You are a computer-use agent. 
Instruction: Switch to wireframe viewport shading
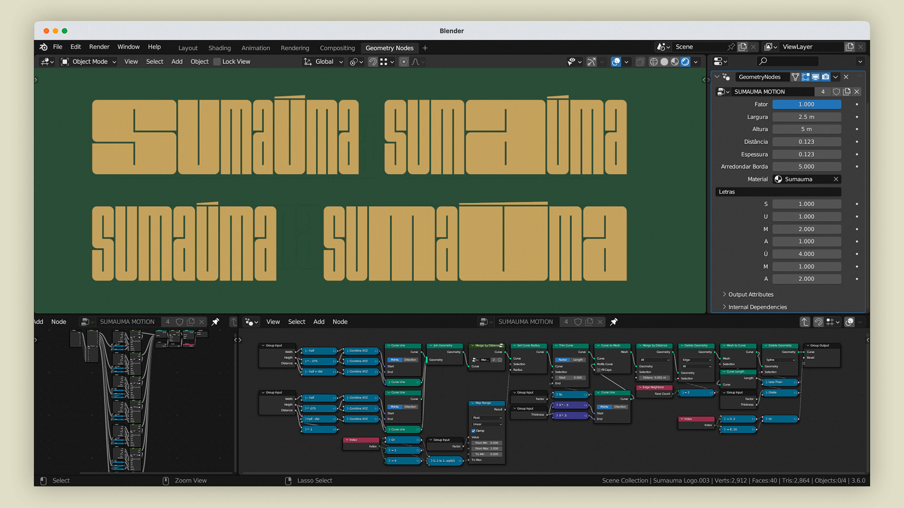tap(654, 62)
